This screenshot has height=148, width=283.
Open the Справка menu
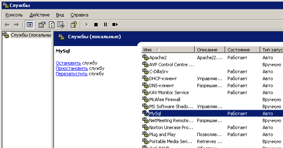point(80,15)
